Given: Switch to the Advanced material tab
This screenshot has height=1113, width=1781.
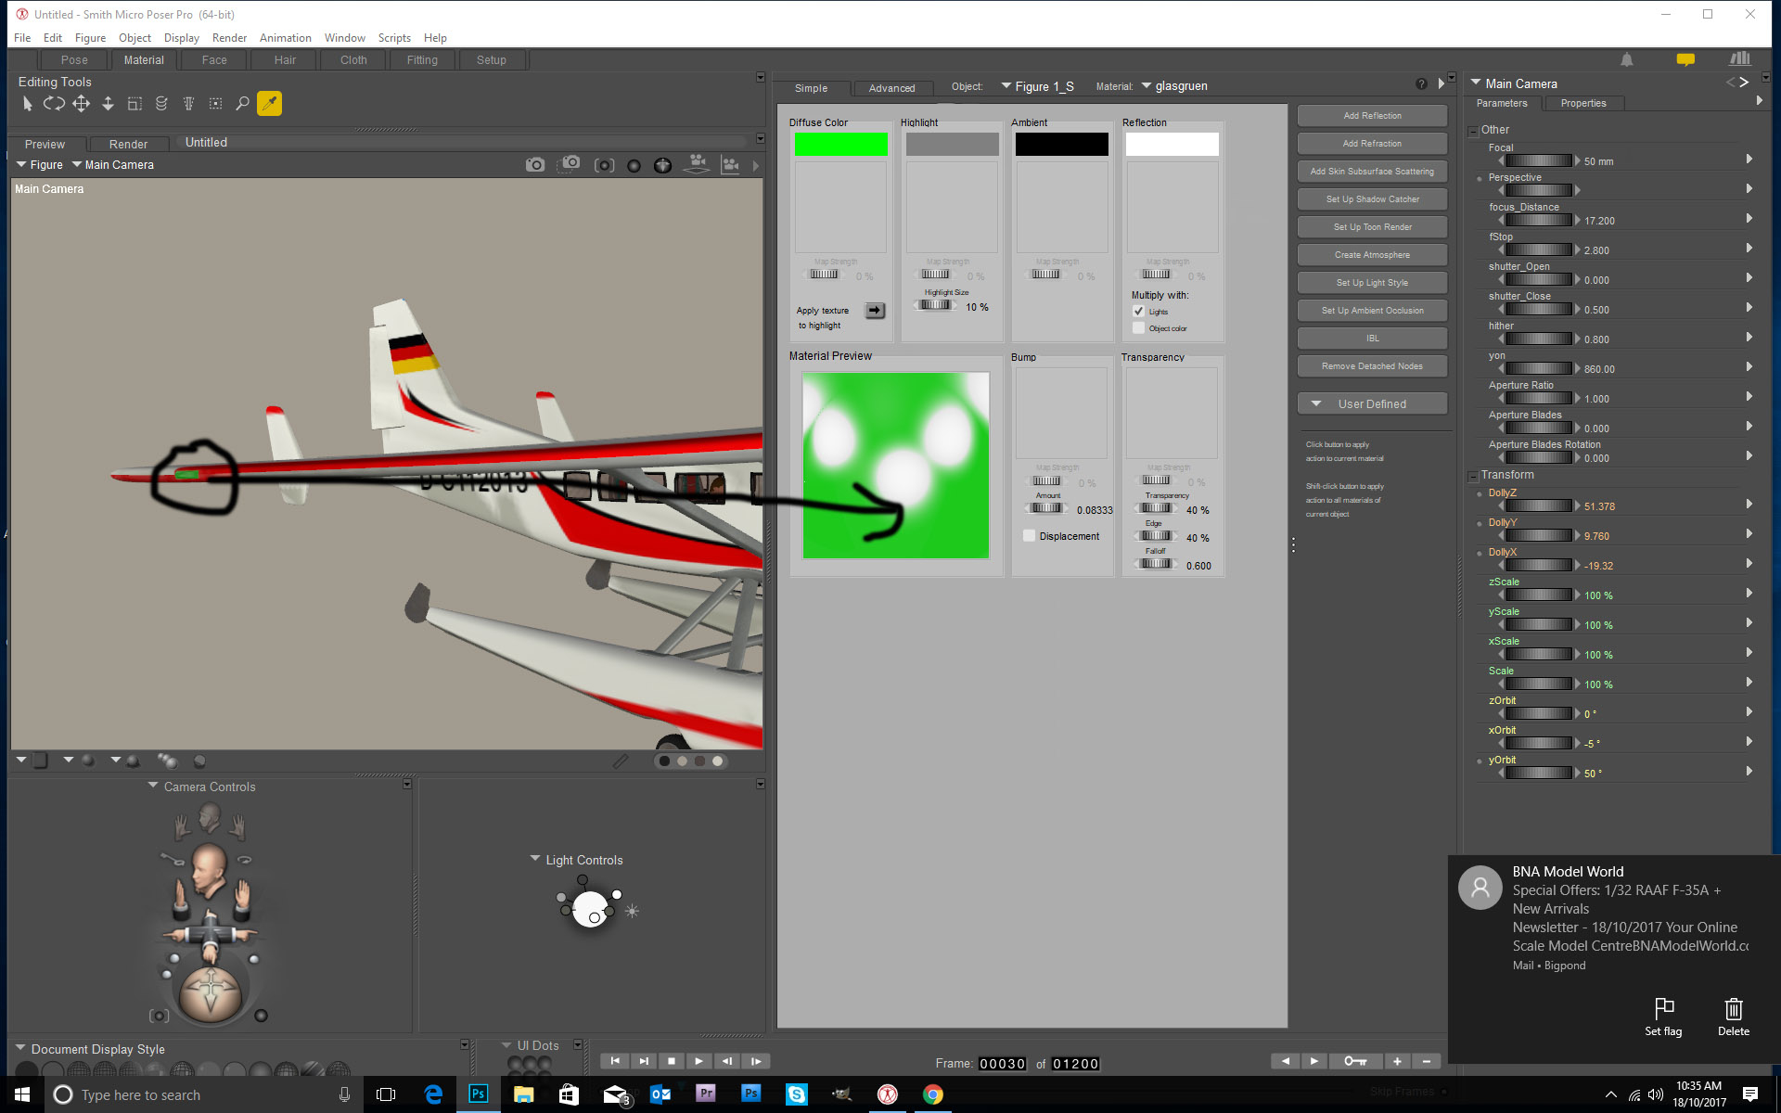Looking at the screenshot, I should [891, 88].
